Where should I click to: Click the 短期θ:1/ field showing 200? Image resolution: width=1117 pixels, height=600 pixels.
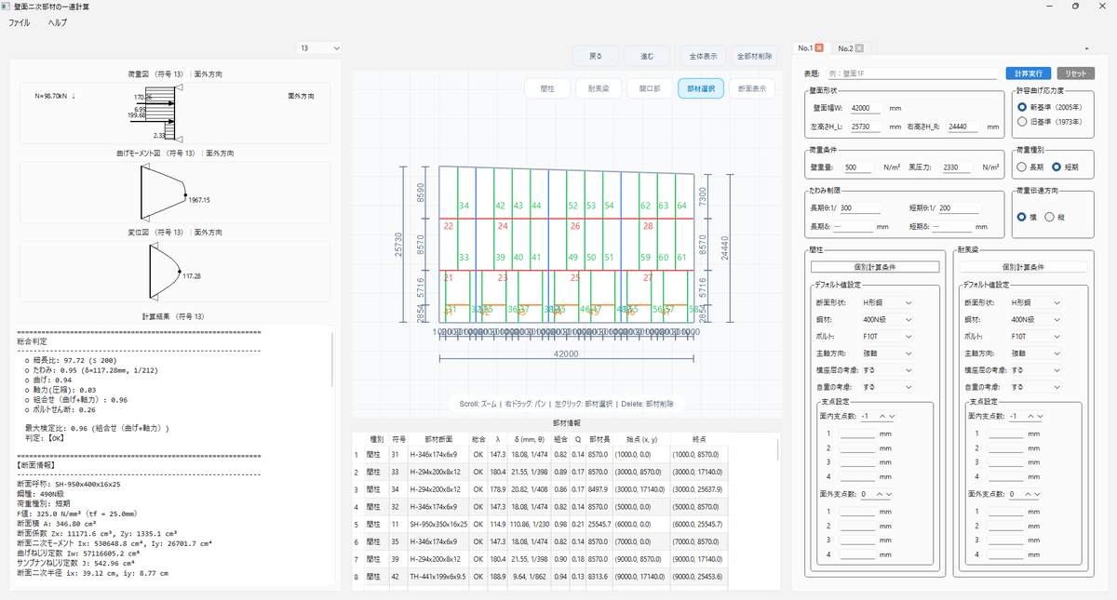tap(959, 208)
